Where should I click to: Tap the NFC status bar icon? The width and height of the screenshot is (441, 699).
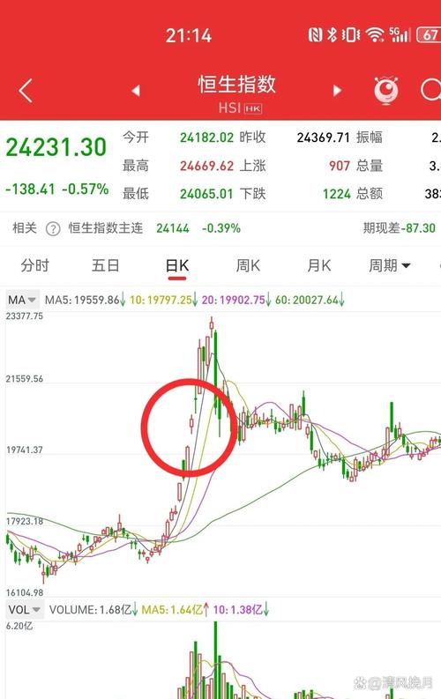[x=315, y=34]
